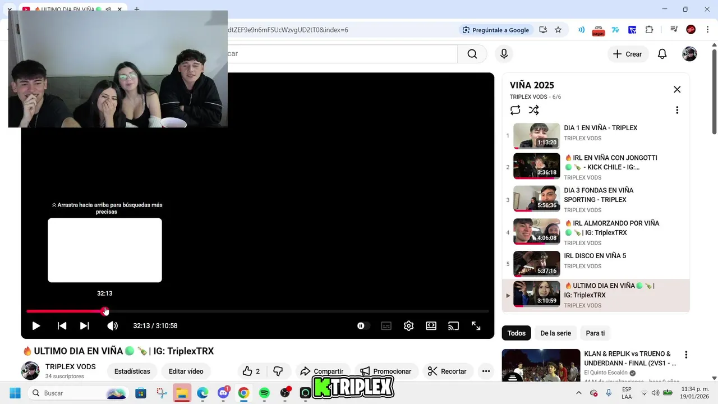The height and width of the screenshot is (404, 718).
Task: Open playlist options three-dot menu
Action: coord(677,110)
